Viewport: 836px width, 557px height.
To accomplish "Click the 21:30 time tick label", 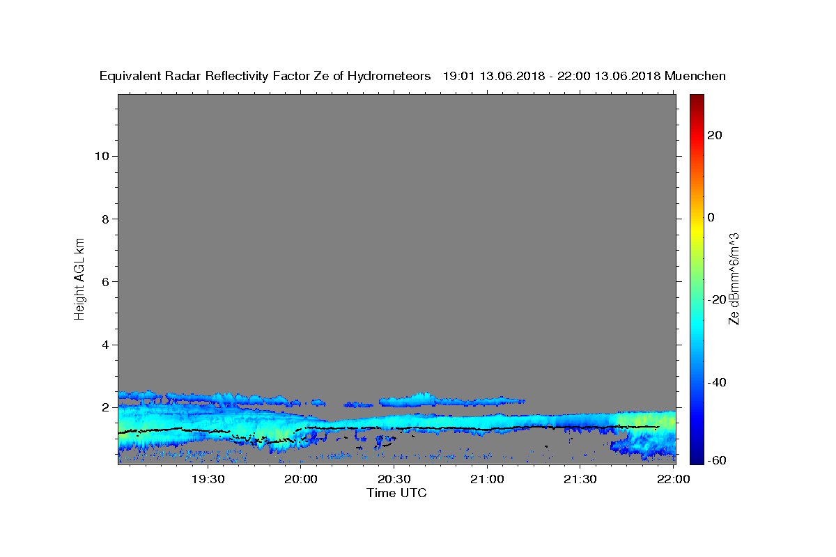I will pyautogui.click(x=580, y=479).
